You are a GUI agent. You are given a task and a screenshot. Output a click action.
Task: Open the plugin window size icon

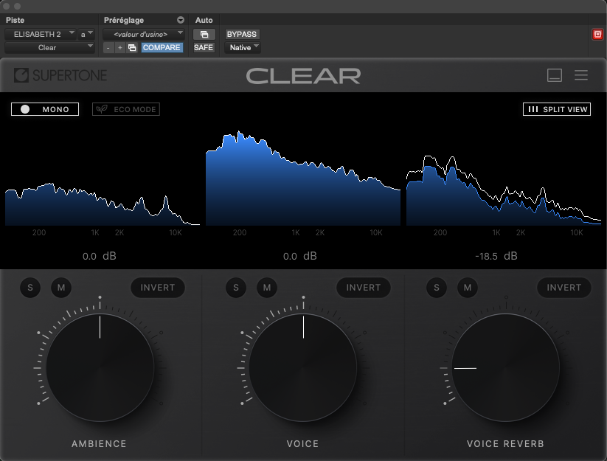[x=555, y=75]
